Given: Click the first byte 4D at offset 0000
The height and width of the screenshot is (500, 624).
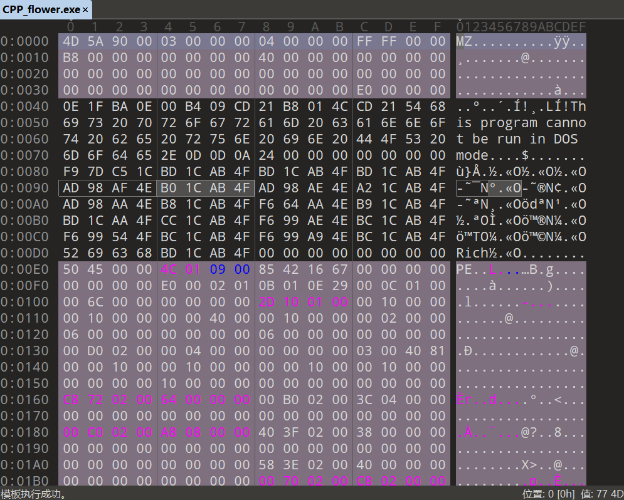Looking at the screenshot, I should coord(71,41).
